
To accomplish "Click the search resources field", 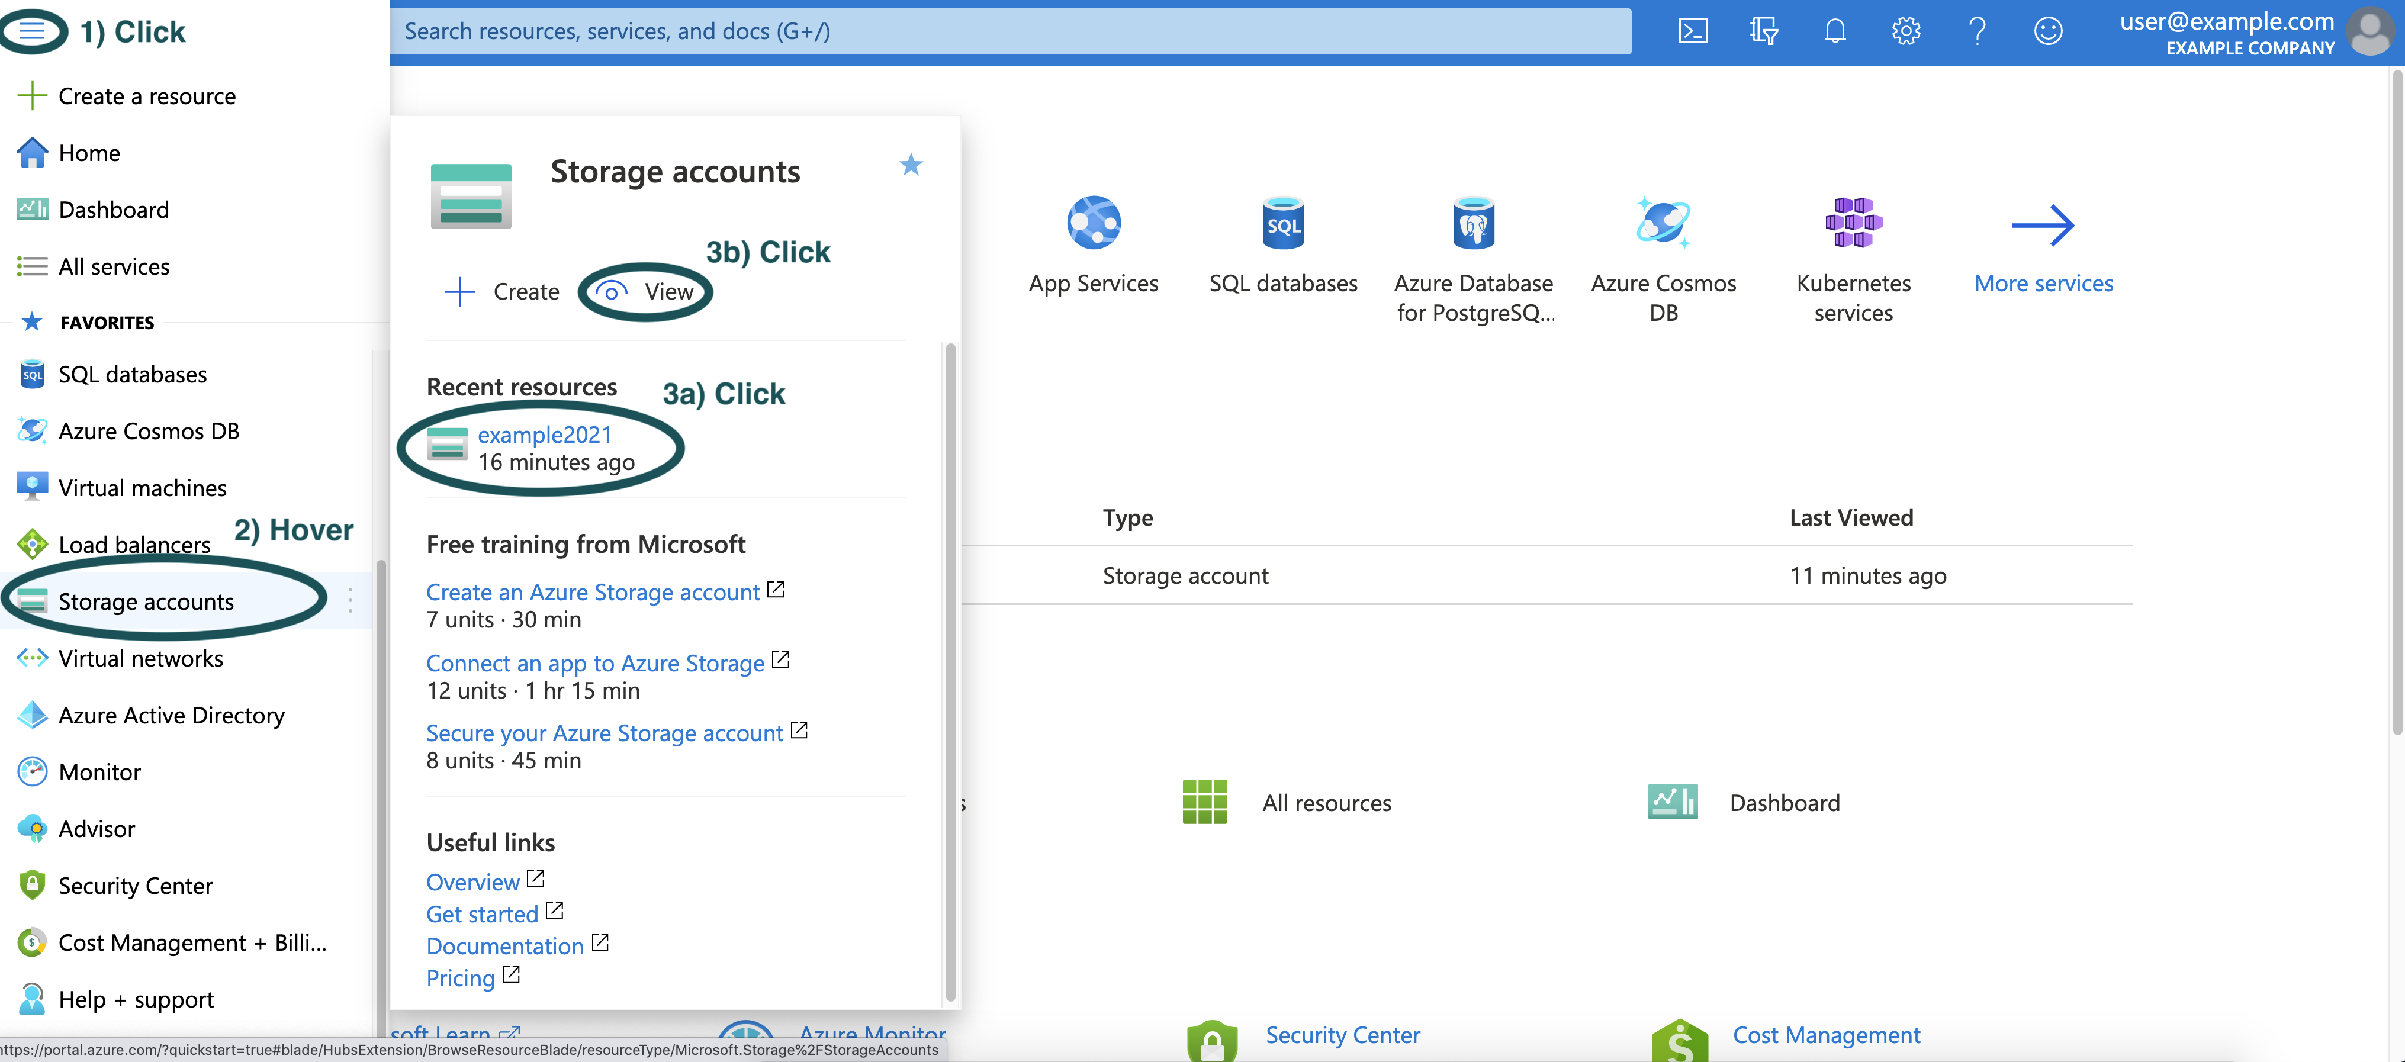I will (x=1008, y=32).
